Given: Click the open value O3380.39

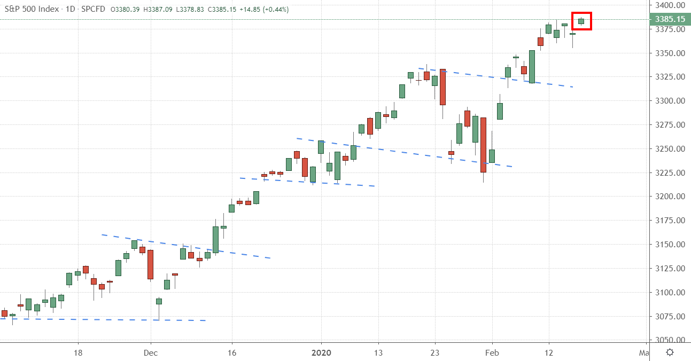Looking at the screenshot, I should (x=126, y=10).
